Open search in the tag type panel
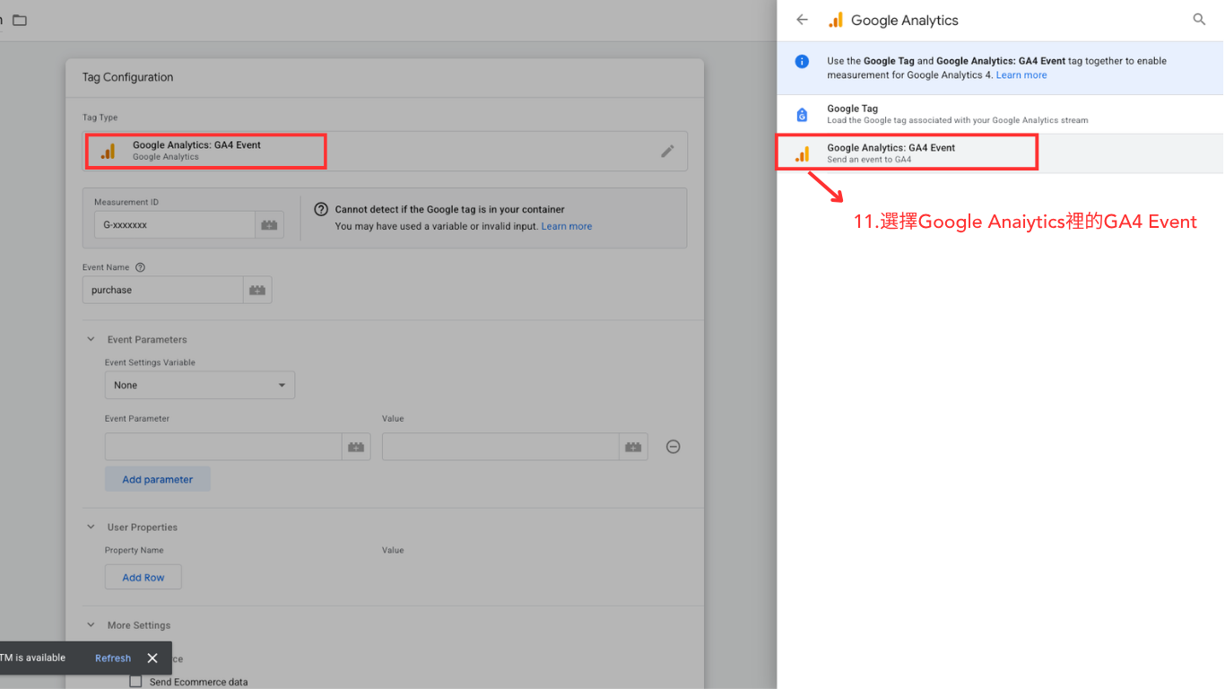1225x689 pixels. [1199, 20]
